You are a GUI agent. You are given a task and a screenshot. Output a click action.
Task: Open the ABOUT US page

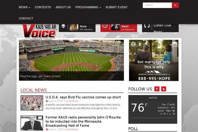pyautogui.click(x=63, y=7)
